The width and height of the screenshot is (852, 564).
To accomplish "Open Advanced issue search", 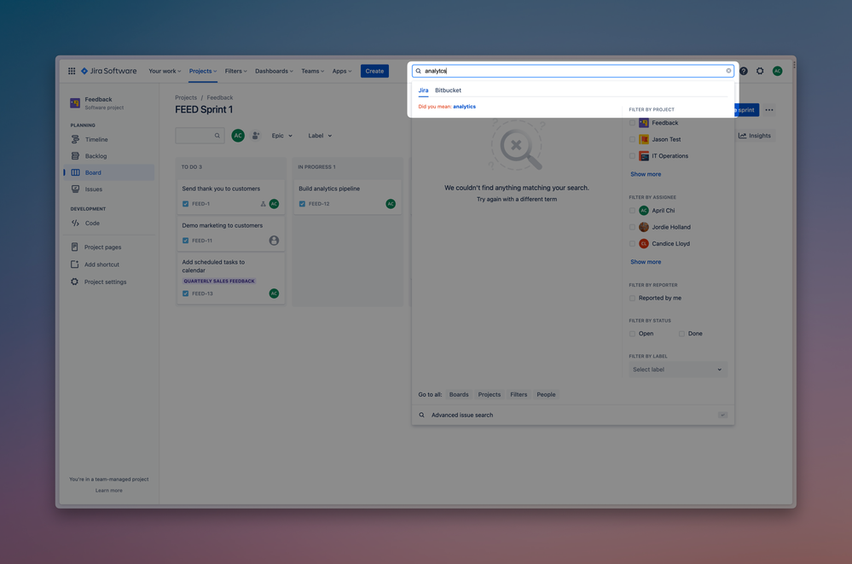I will [x=573, y=415].
